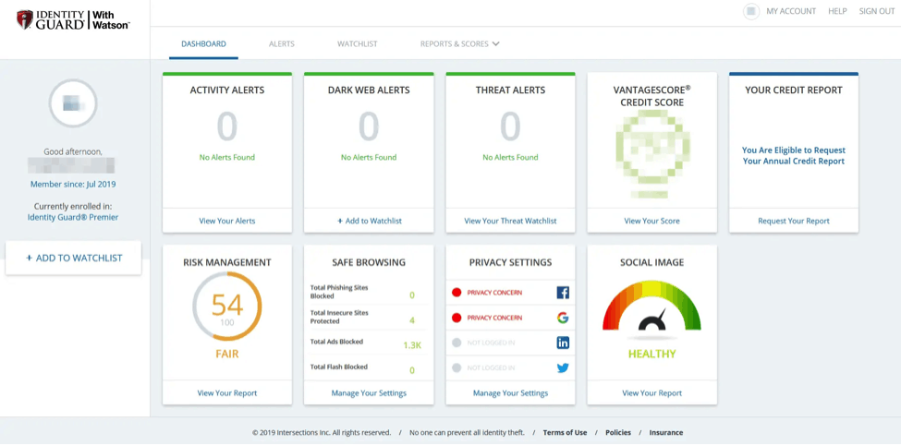
Task: Open Terms of Use in footer
Action: (x=565, y=433)
